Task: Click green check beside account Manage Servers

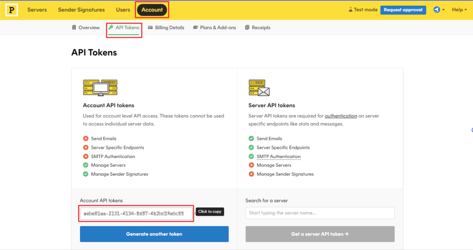Action: 85,165
